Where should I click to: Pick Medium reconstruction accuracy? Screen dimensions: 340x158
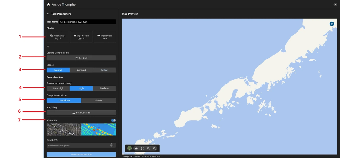tap(104, 88)
